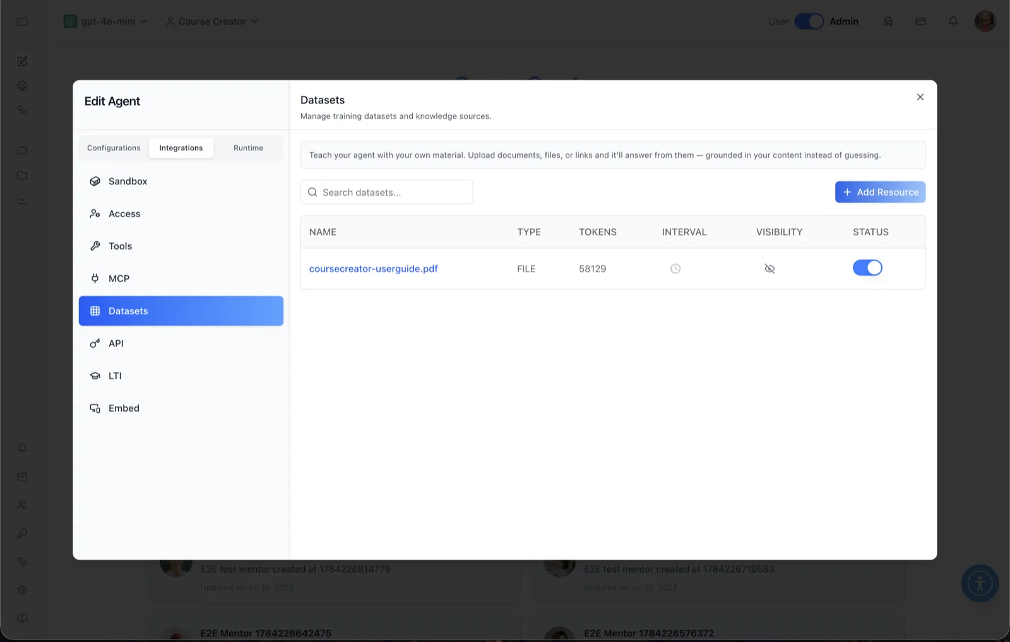The width and height of the screenshot is (1010, 642).
Task: Toggle the sidebar panel icon at top left
Action: 22,21
